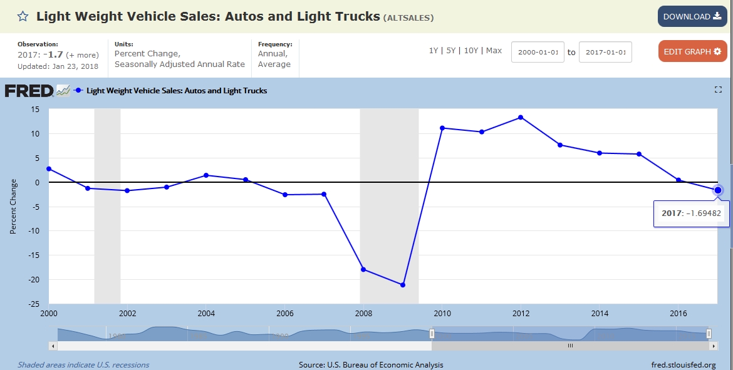This screenshot has width=733, height=370.
Task: Open the EDIT GRAPH panel
Action: pos(692,51)
